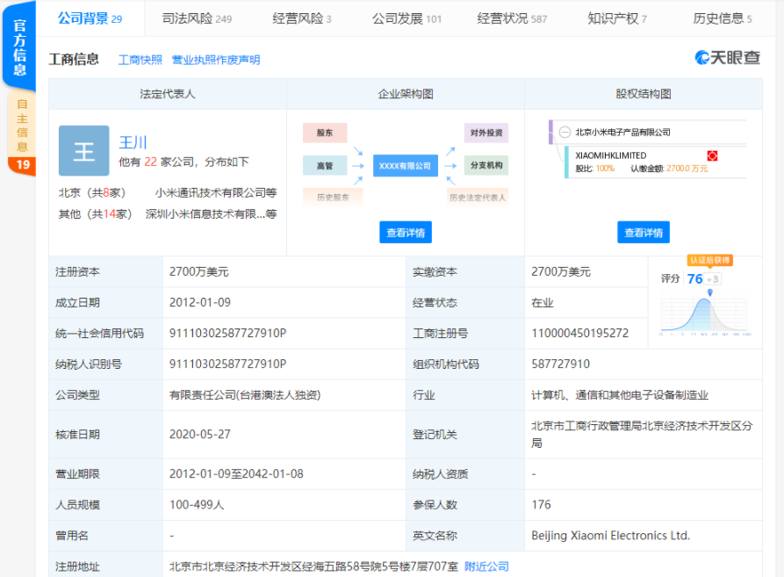Click the 分支机构 box in structure diagram
784x577 pixels.
coord(486,165)
